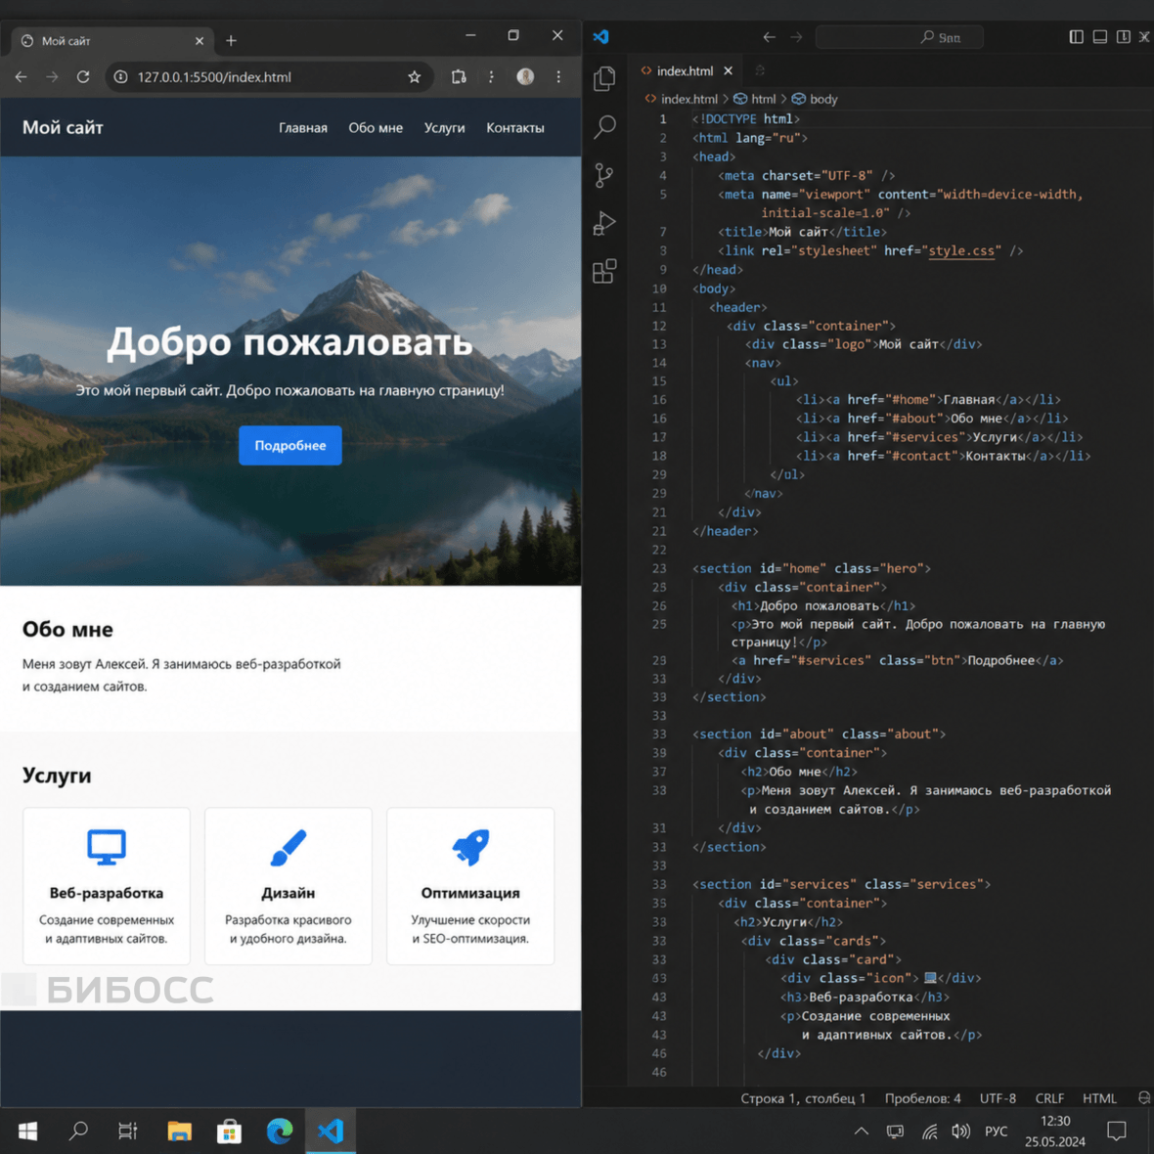Screen dimensions: 1154x1154
Task: Go forward using VS Code navigation arrow
Action: (x=796, y=37)
